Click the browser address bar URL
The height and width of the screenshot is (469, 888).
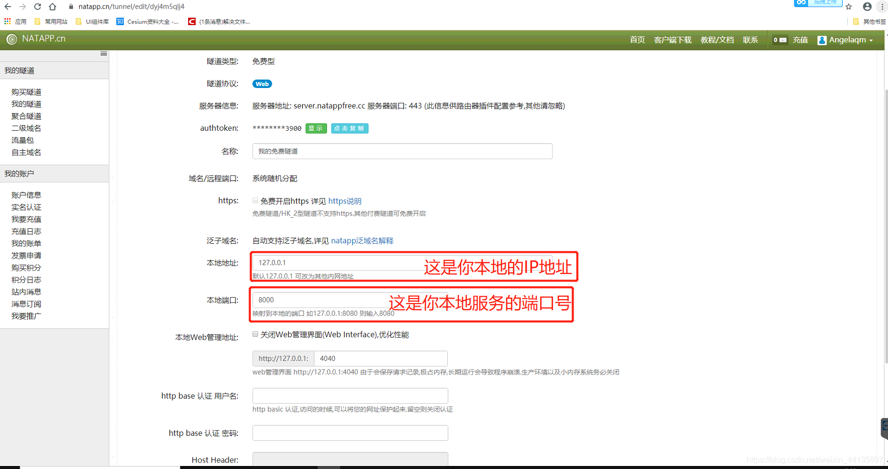(x=131, y=7)
